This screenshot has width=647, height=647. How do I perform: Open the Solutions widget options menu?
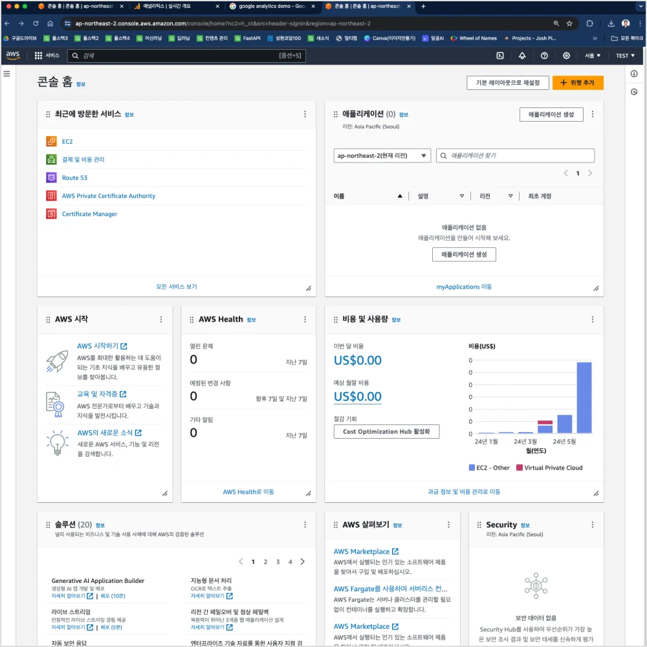(305, 525)
